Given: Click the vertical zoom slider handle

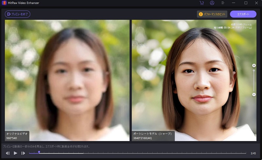Looking at the screenshot, I should click(x=254, y=70).
